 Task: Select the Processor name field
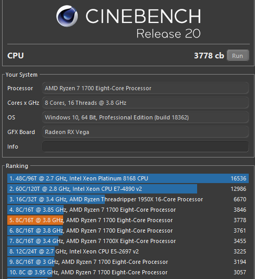point(145,88)
